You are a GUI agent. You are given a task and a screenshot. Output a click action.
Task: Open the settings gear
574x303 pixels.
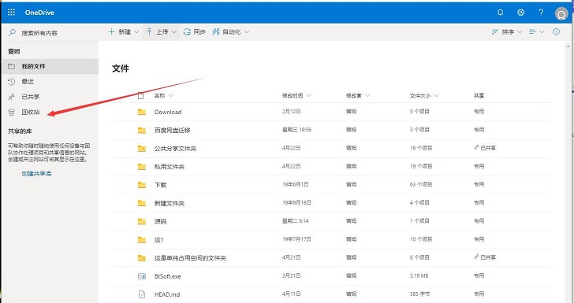(520, 13)
